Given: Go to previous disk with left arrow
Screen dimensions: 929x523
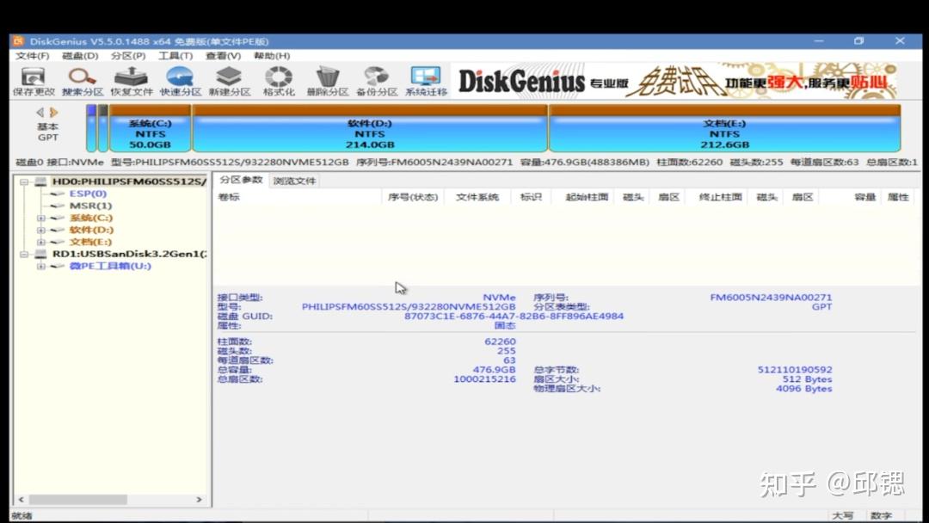Looking at the screenshot, I should (x=40, y=112).
